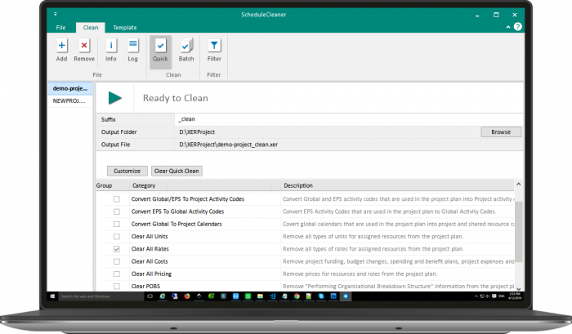The image size is (572, 334).
Task: Click 'Clear All Pricing' category text
Action: click(x=151, y=274)
